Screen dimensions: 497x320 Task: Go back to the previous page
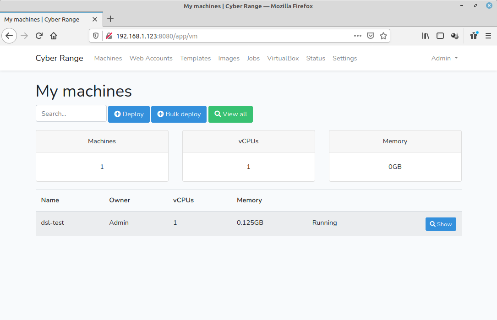point(9,36)
